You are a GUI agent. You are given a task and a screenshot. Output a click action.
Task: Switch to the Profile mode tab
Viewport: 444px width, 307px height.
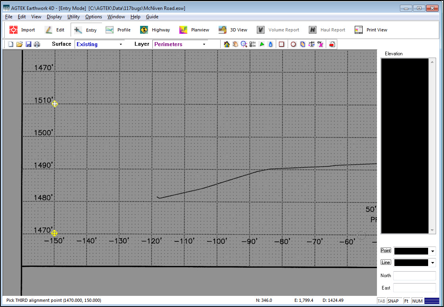(118, 30)
